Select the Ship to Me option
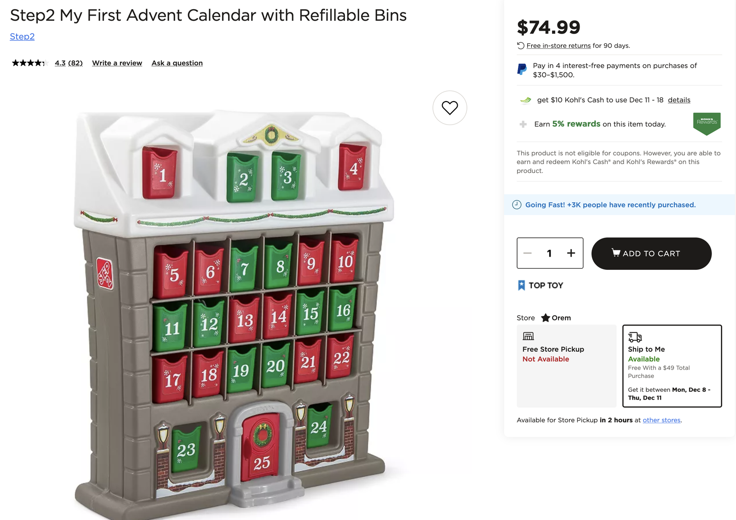736x520 pixels. click(x=672, y=366)
